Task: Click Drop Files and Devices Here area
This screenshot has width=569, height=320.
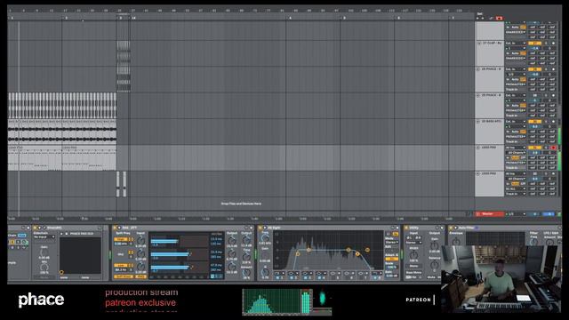Action: (241, 204)
